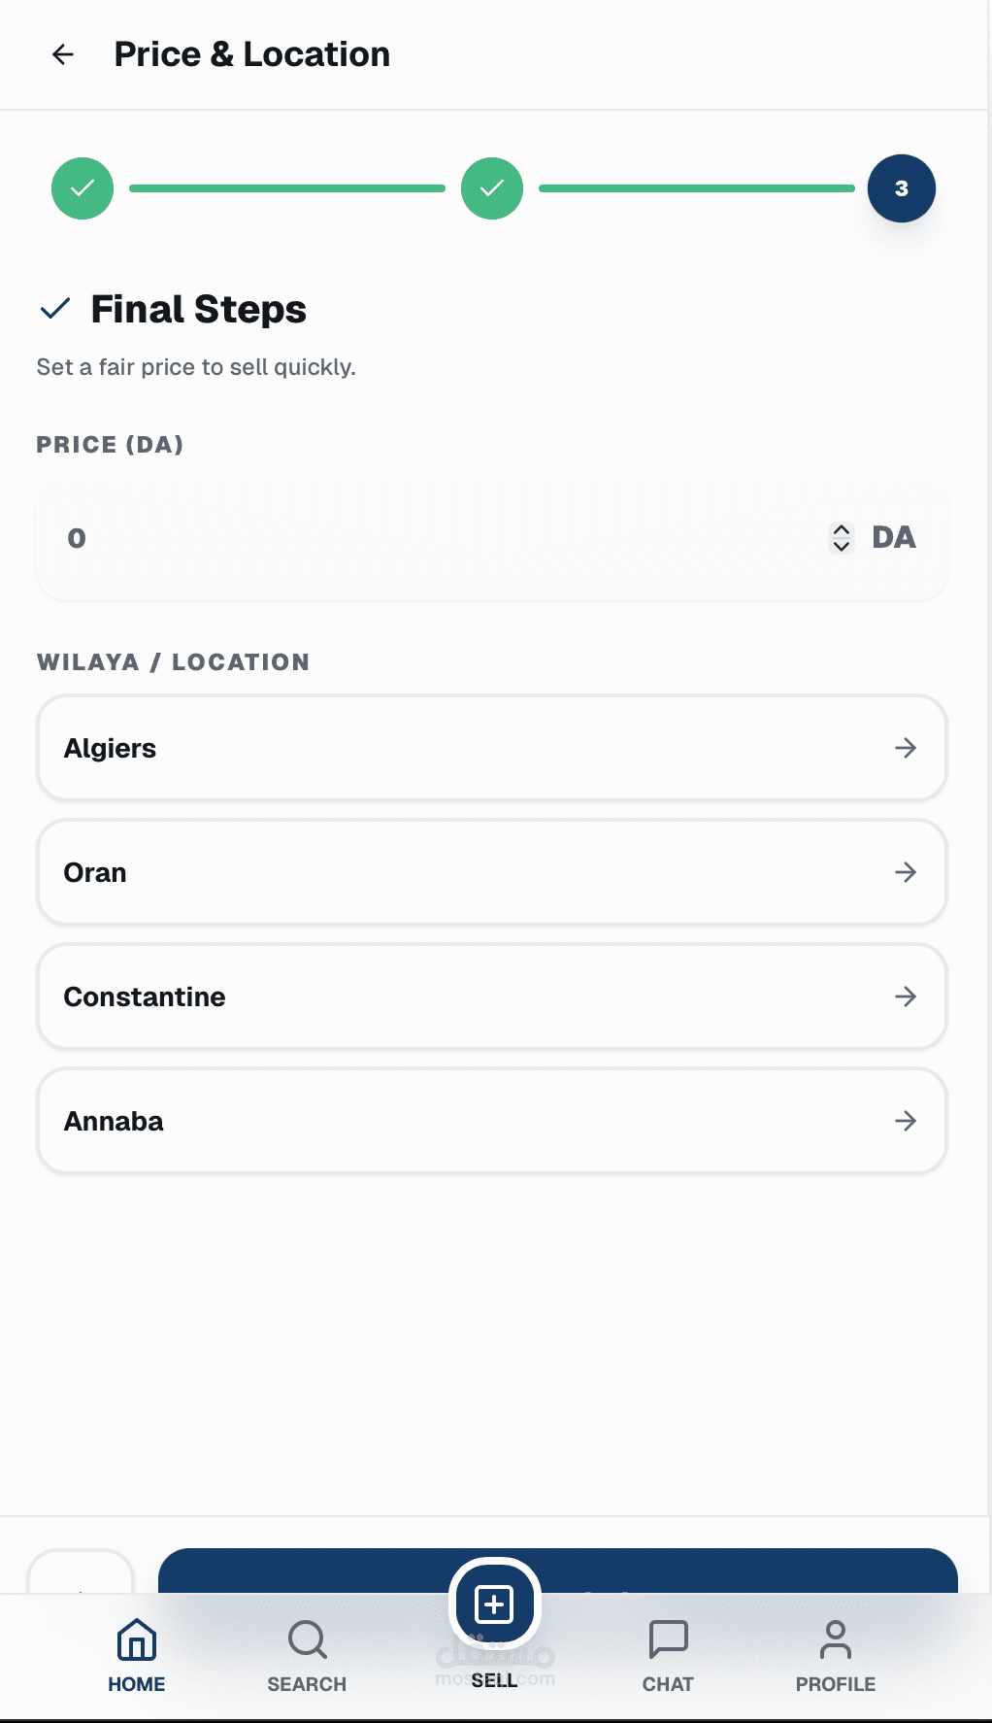
Task: Go to the Profile person icon
Action: (835, 1639)
